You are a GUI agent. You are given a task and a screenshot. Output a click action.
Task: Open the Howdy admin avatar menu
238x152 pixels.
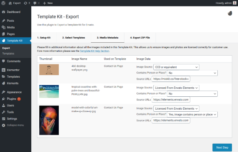click(x=226, y=3)
